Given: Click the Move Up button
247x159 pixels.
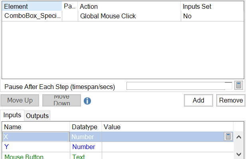Looking at the screenshot, I should [x=20, y=101].
